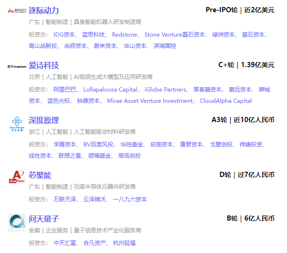
Task: Click the 问天量子 company logo
Action: 17,223
